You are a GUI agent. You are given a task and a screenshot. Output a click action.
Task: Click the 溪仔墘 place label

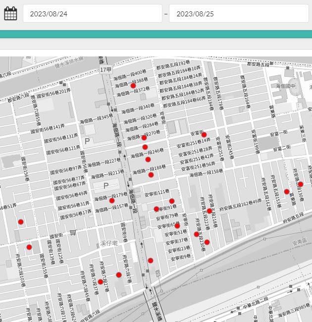tap(109, 243)
